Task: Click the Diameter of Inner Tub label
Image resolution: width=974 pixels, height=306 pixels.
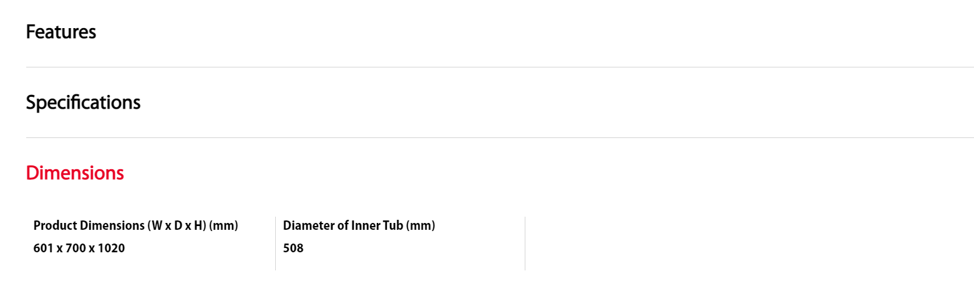Action: tap(359, 225)
